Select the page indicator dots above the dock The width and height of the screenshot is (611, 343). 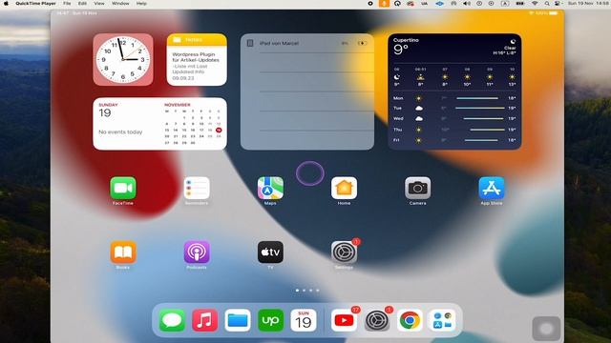(307, 290)
